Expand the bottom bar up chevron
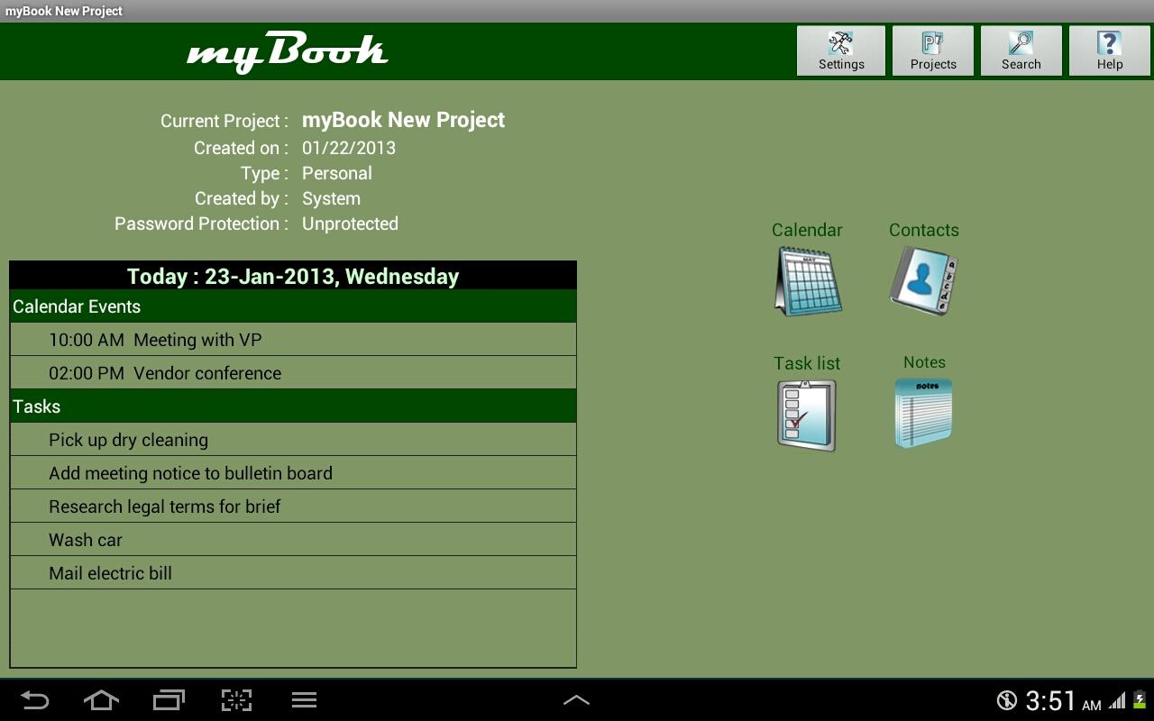The image size is (1154, 721). tap(576, 700)
